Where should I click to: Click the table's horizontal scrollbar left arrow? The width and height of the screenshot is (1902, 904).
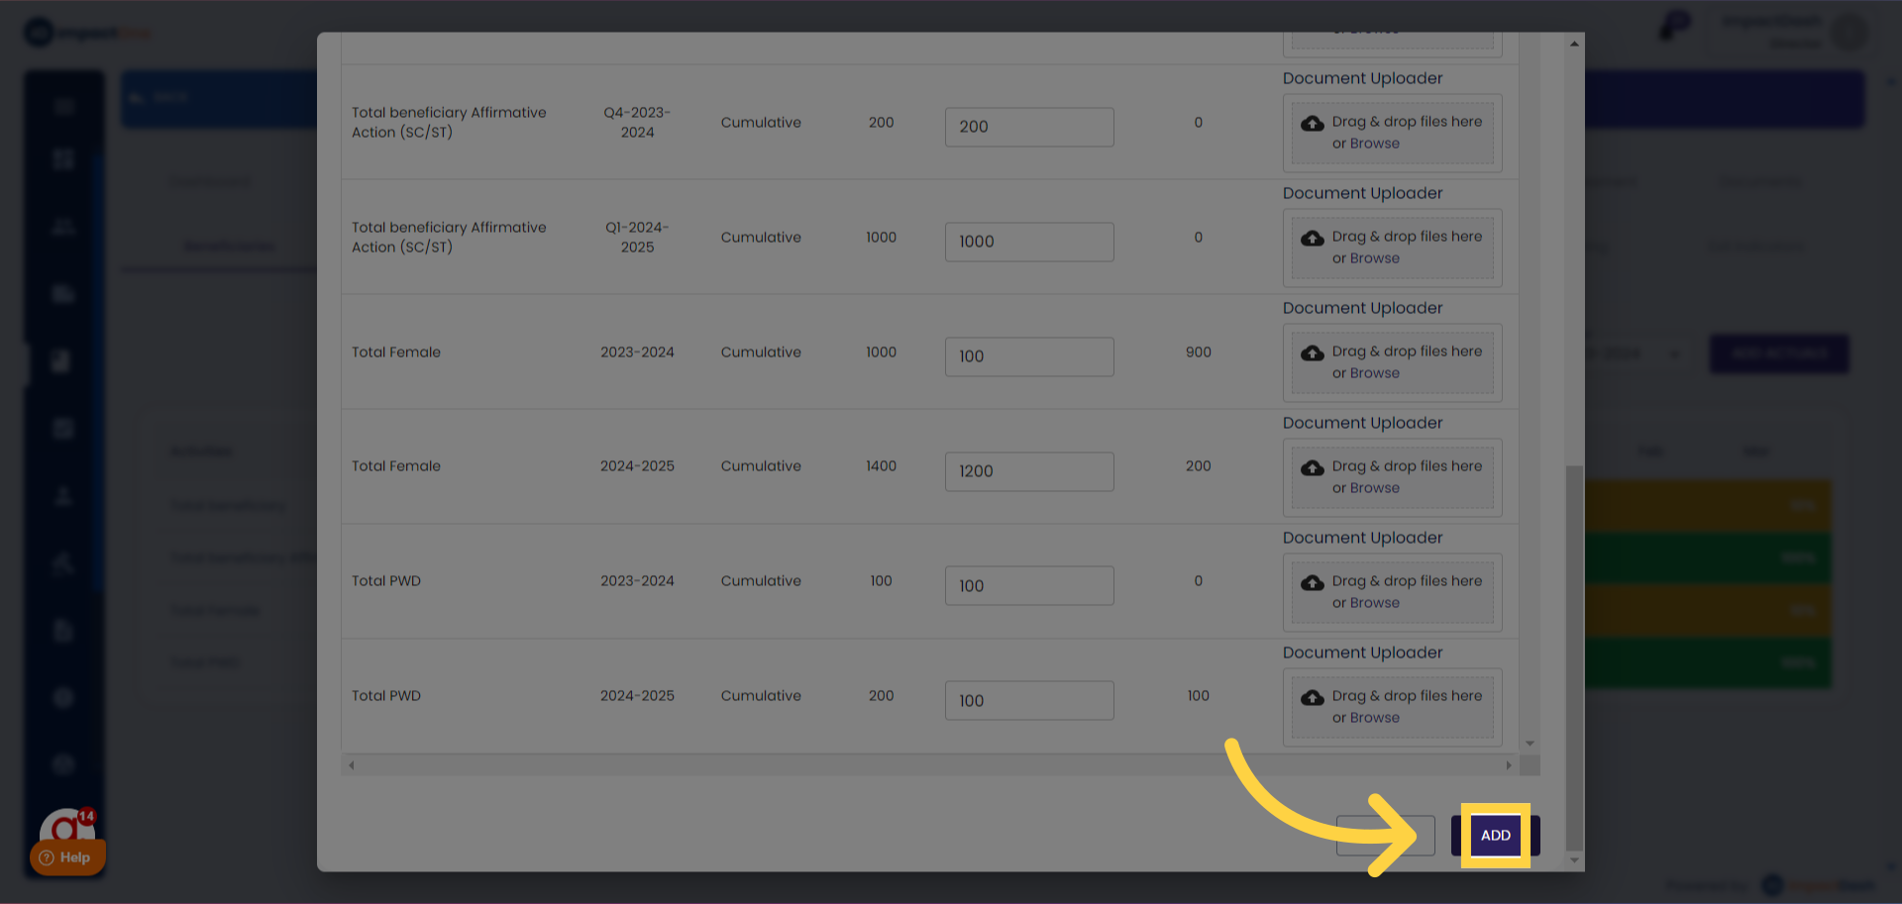coord(352,765)
